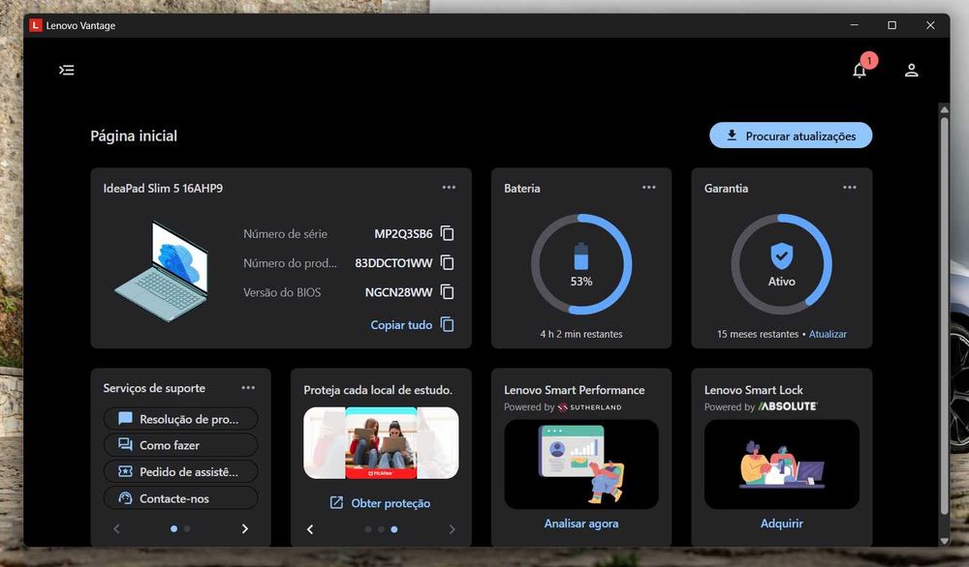Click Adquirir Smart Lock link
Image resolution: width=969 pixels, height=567 pixels.
tap(782, 523)
